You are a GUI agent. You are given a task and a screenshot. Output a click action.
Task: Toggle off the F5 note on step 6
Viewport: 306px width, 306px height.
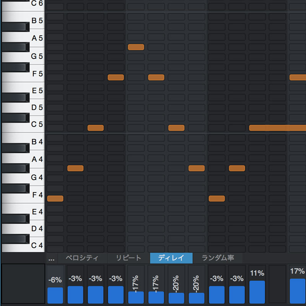[x=156, y=77]
